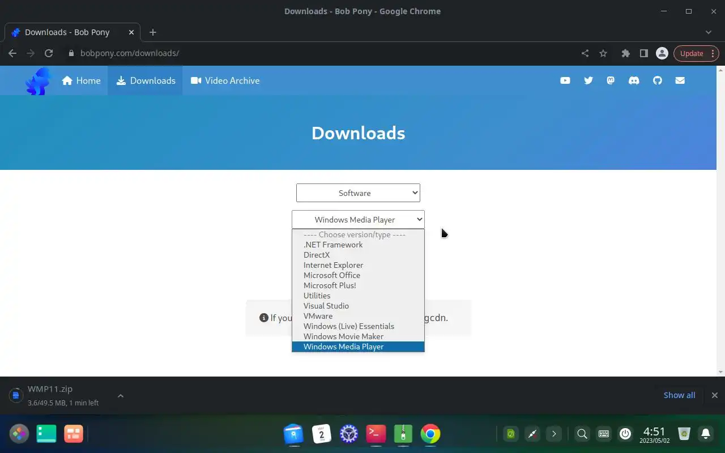Open the pen tray icon

(x=532, y=434)
